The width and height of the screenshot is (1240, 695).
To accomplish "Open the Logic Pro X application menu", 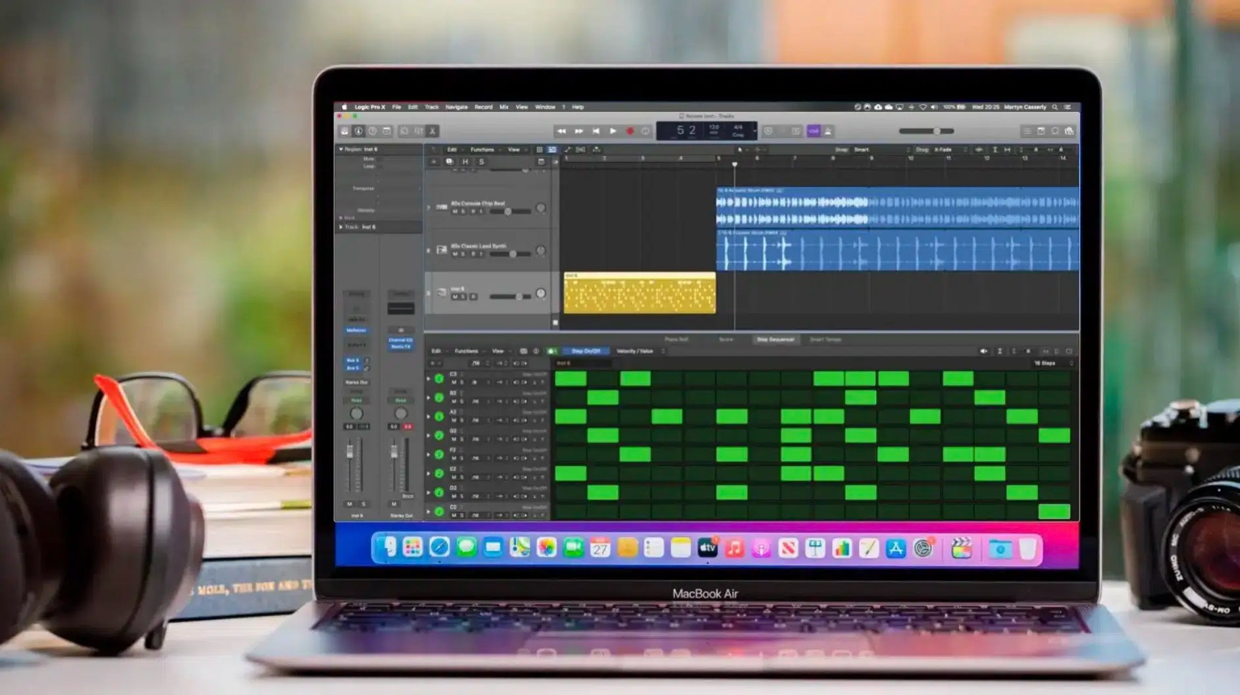I will [370, 107].
